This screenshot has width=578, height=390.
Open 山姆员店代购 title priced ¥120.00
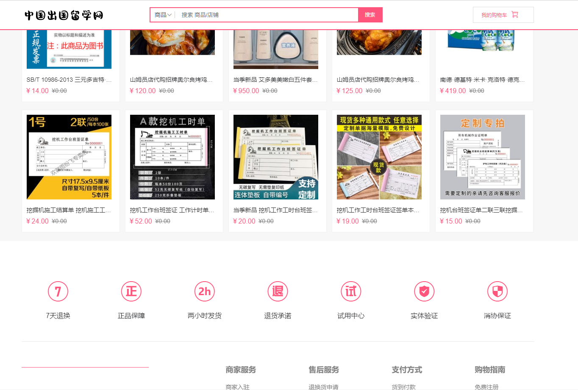[x=172, y=80]
